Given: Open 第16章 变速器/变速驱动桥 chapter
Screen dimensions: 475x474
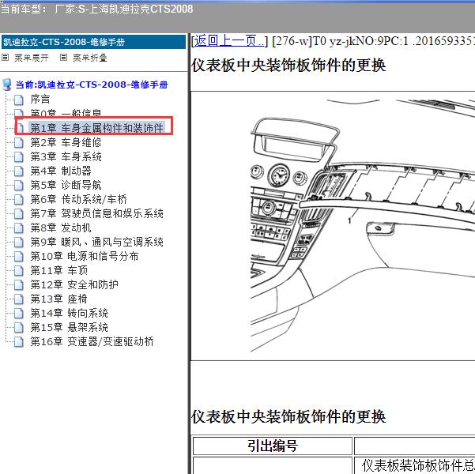Looking at the screenshot, I should coord(92,341).
